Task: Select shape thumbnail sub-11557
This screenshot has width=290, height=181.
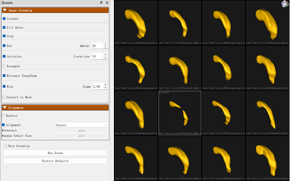Action: [x=180, y=23]
